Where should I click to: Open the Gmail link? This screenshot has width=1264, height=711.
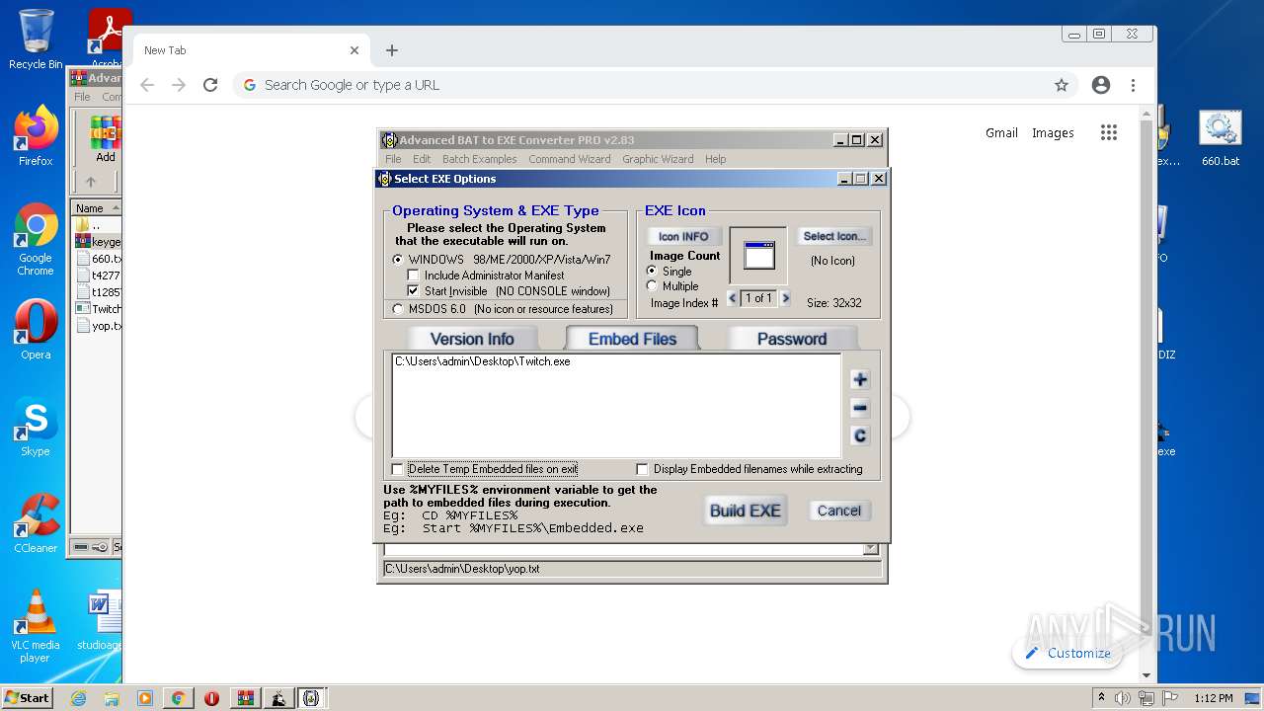click(x=1001, y=133)
